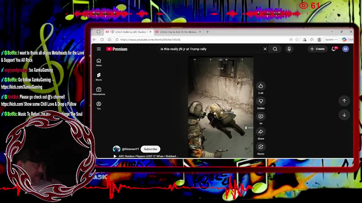Open the browser music extension icon
Image resolution: width=362 pixels, height=203 pixels.
click(x=304, y=40)
